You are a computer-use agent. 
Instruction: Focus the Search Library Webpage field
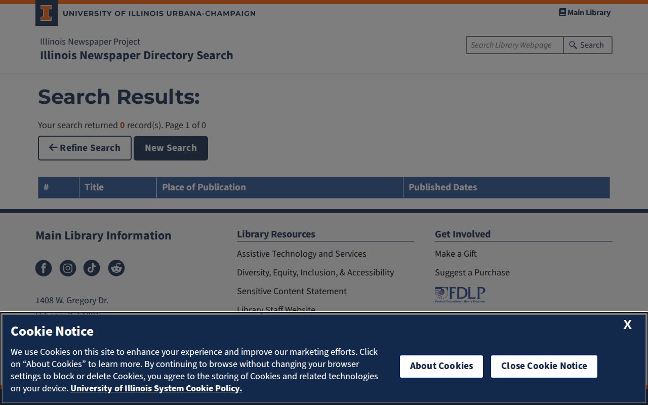(514, 45)
